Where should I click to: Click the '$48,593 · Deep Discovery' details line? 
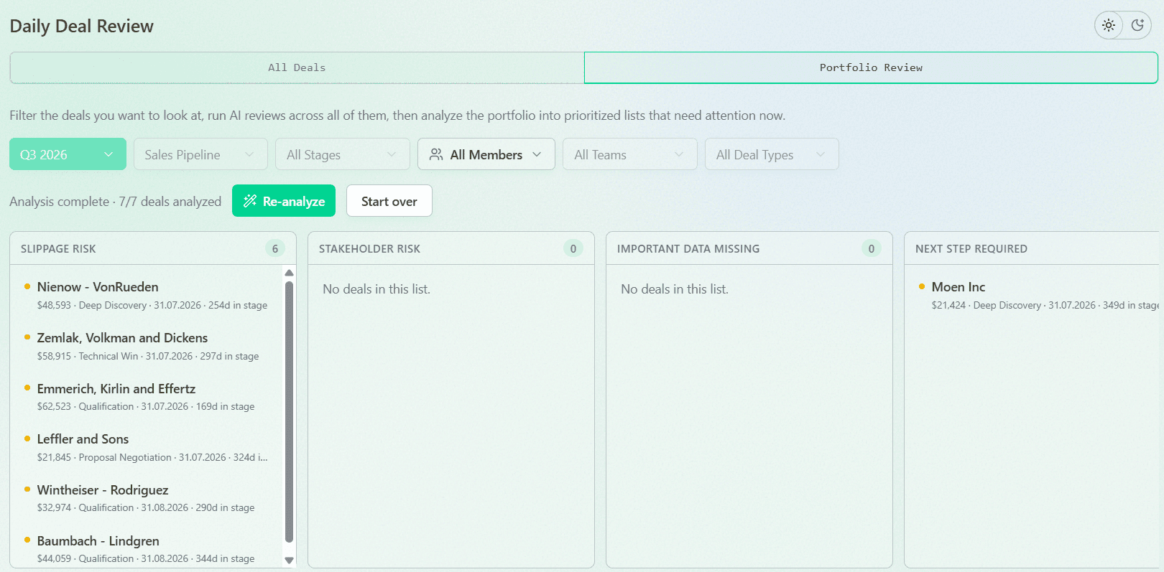[152, 305]
